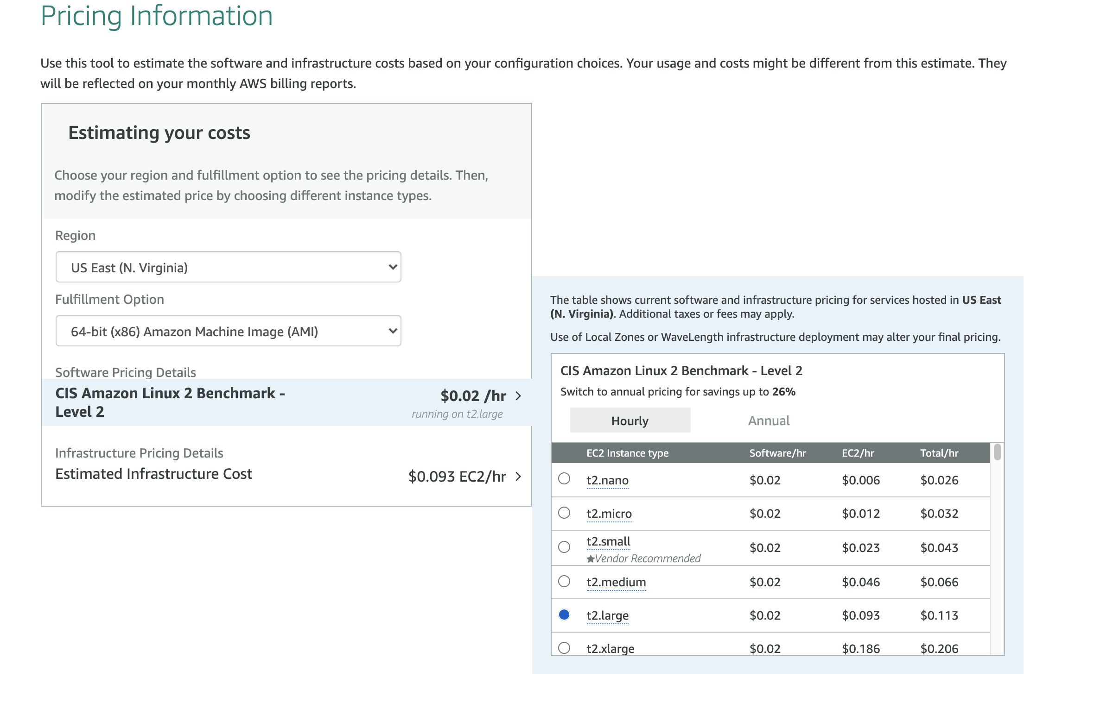This screenshot has width=1094, height=703.
Task: Click the $0.043 total for t2.small
Action: [x=939, y=548]
